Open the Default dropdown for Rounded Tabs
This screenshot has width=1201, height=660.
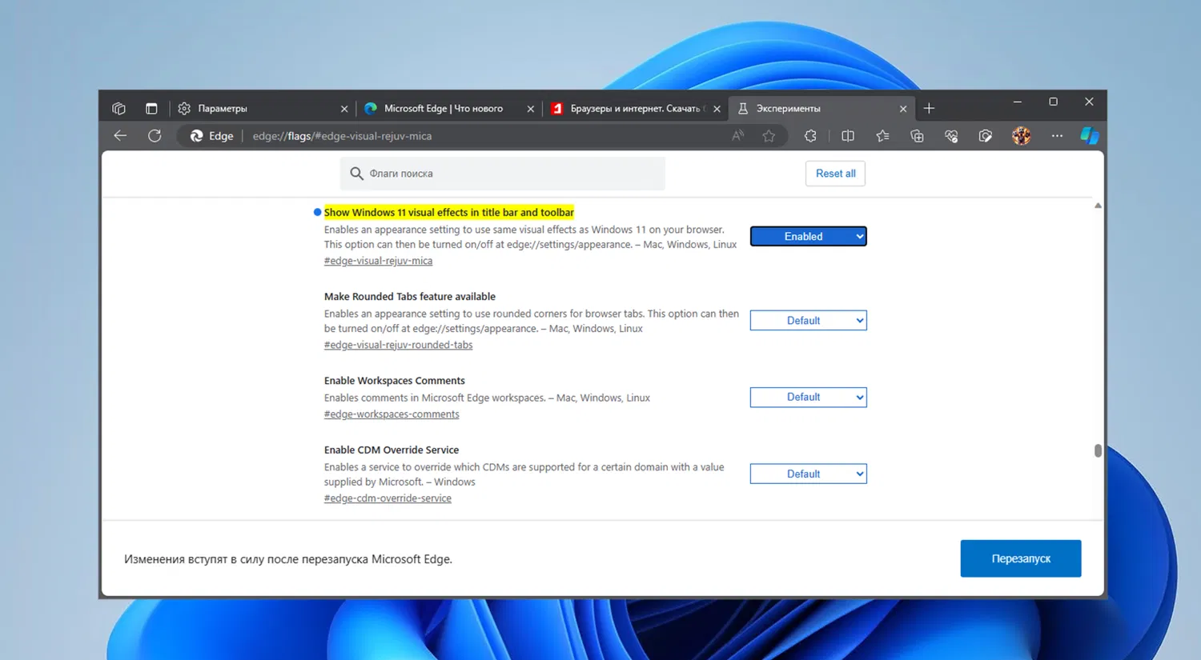coord(808,320)
